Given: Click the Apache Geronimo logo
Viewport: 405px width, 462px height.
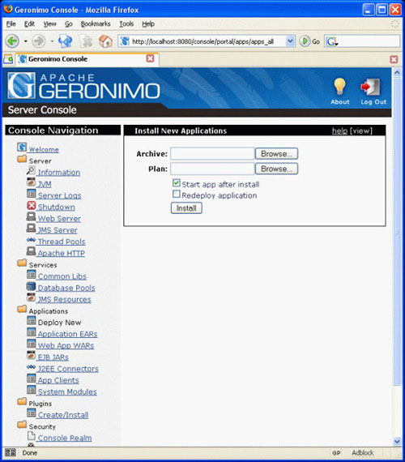Looking at the screenshot, I should 84,86.
